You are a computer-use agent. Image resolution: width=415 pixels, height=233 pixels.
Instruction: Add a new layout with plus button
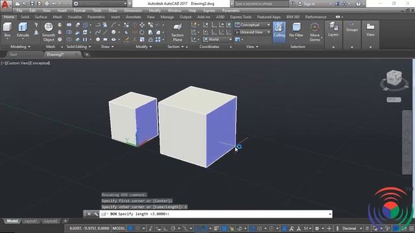point(65,221)
